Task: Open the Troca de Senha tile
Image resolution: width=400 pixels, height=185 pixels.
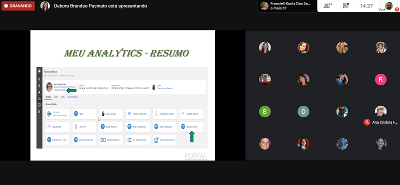Action: coord(191,127)
